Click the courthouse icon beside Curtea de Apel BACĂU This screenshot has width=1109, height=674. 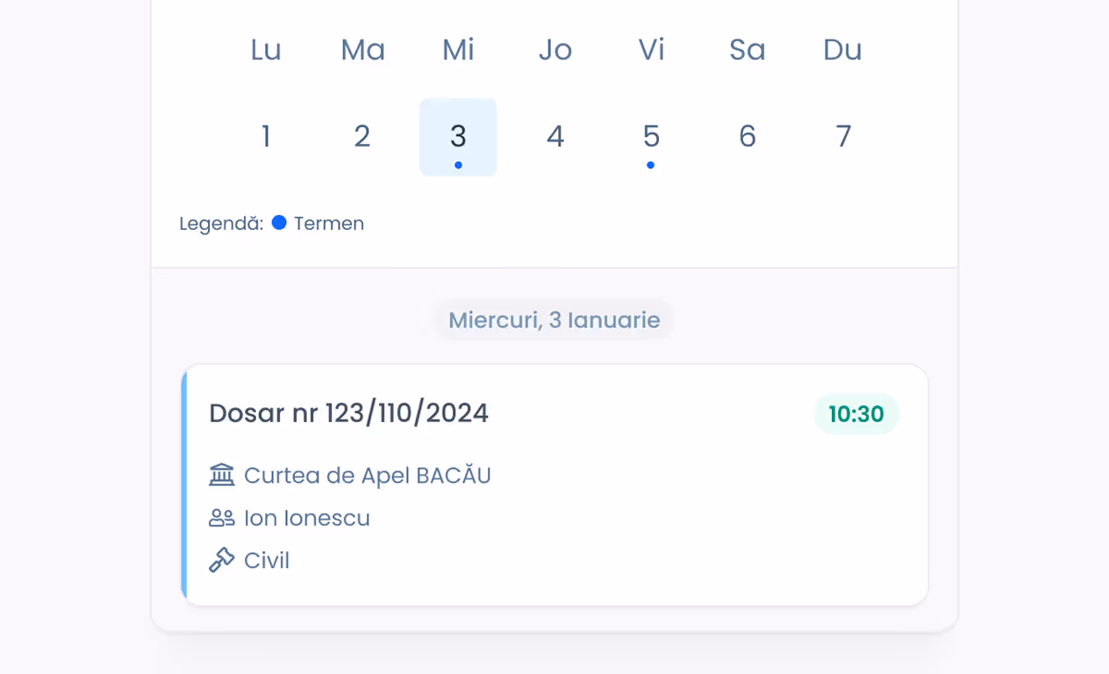click(221, 475)
